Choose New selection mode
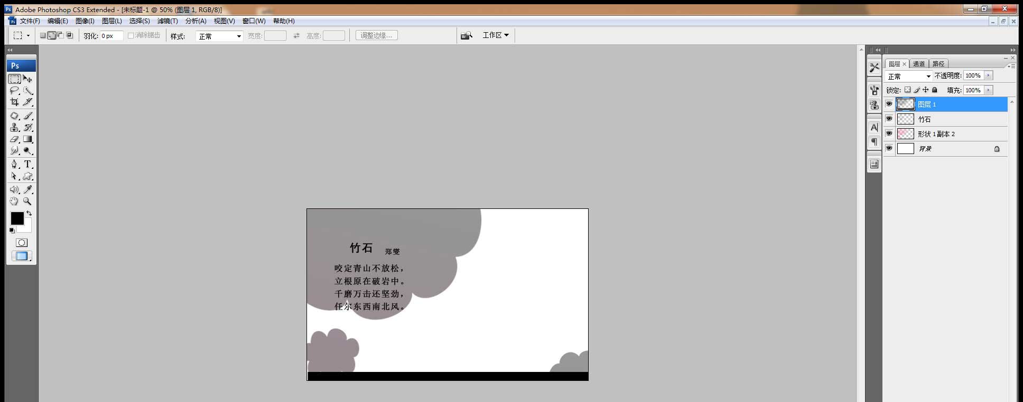The height and width of the screenshot is (402, 1023). click(43, 35)
